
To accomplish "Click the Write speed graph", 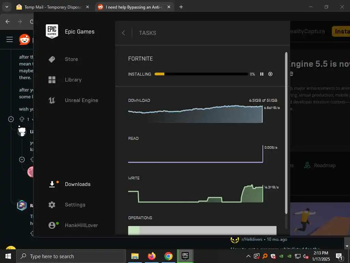I will coord(195,194).
